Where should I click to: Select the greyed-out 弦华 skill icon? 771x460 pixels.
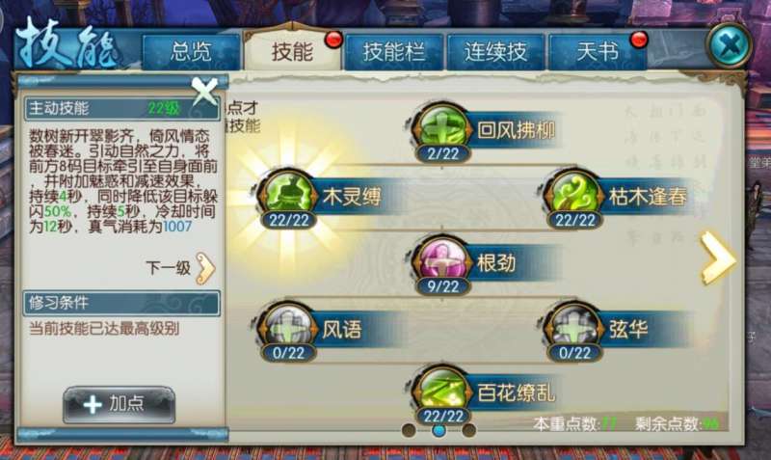[573, 326]
